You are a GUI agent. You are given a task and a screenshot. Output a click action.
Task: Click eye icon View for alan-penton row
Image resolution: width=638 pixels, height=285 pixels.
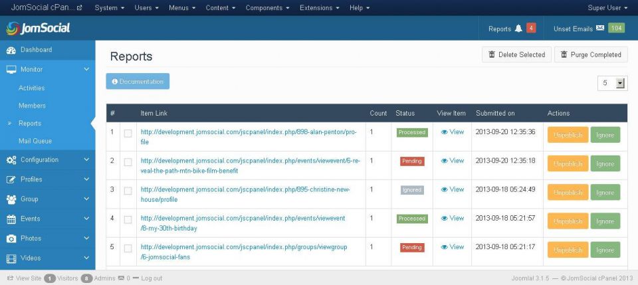pyautogui.click(x=445, y=132)
